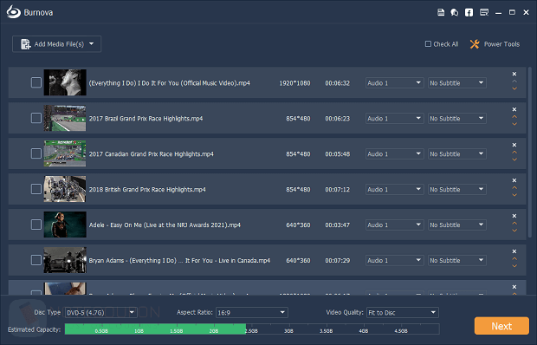Remove 2018 British Grand Prix file
Image resolution: width=537 pixels, height=345 pixels.
514,180
